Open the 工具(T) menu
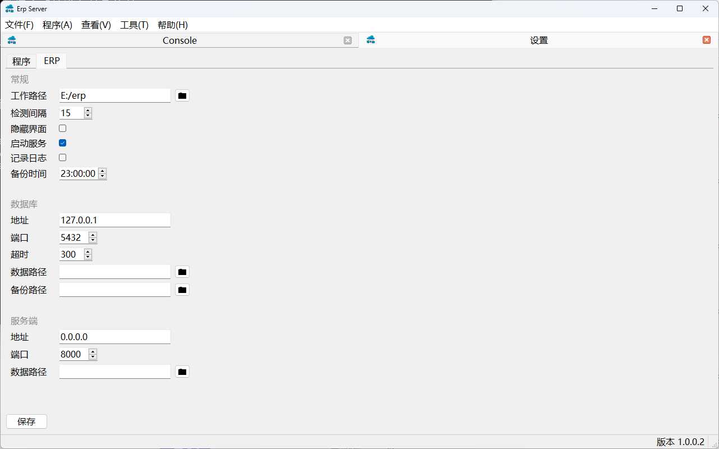Image resolution: width=719 pixels, height=449 pixels. pos(134,25)
